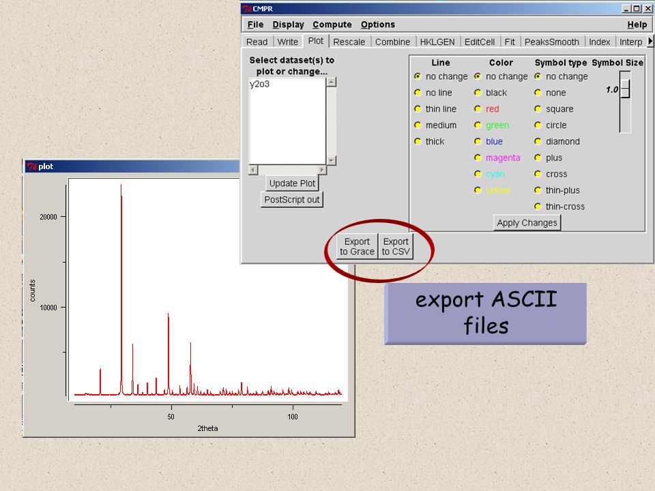Open the EditCell tab
Screen dimensions: 655x491
[480, 42]
